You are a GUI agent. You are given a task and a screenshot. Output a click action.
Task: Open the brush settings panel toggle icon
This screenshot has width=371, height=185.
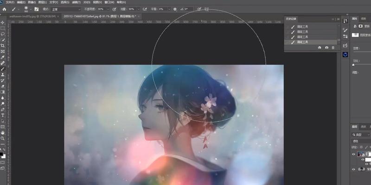(37, 9)
